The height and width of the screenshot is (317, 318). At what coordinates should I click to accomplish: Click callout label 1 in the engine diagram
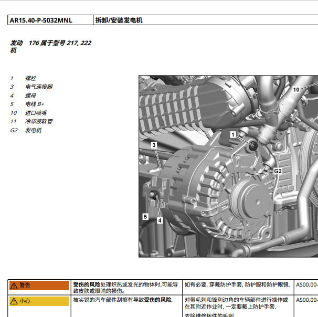[233, 134]
